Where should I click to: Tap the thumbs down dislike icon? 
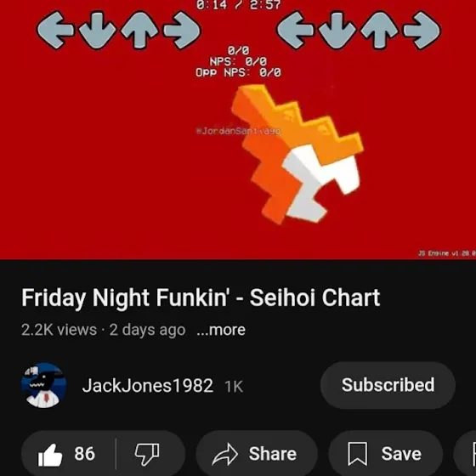click(147, 455)
